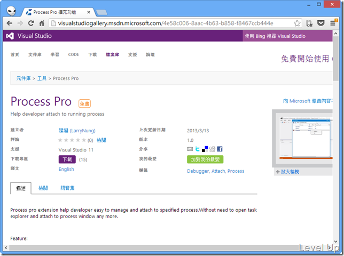Close the Process Pro browser tab
344x256 pixels.
pos(89,12)
